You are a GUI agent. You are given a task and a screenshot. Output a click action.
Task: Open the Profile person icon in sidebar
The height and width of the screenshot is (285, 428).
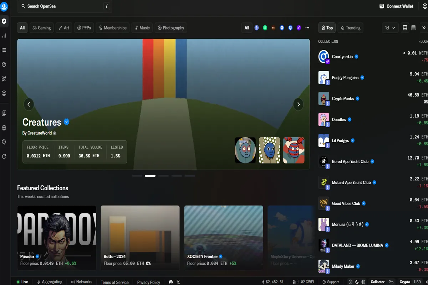click(4, 93)
